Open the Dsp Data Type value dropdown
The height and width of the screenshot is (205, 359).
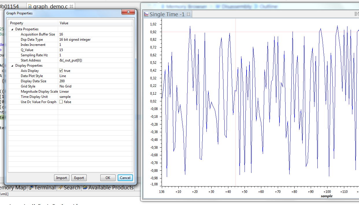(x=95, y=39)
